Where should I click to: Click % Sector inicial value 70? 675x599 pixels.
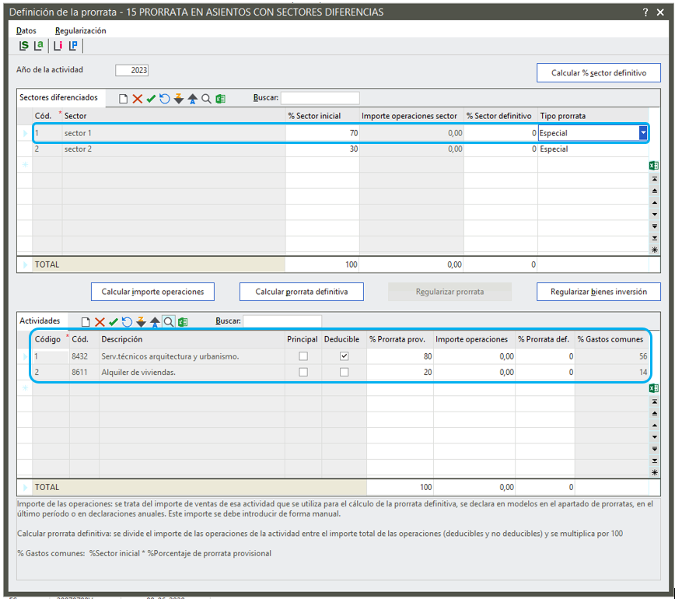click(x=323, y=133)
